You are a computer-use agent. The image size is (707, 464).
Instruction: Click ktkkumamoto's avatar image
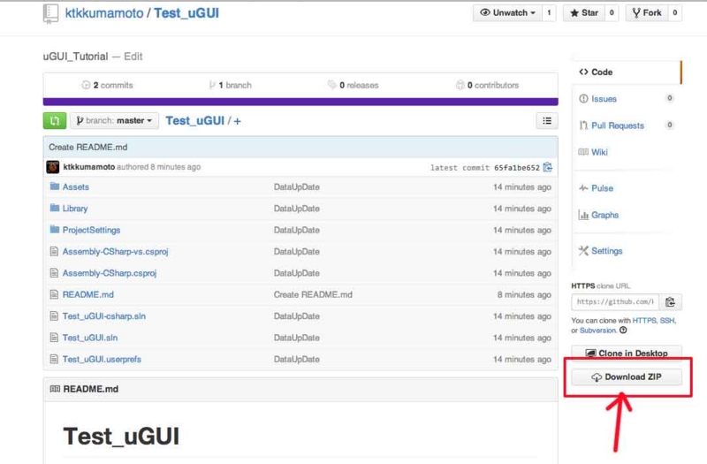pyautogui.click(x=53, y=167)
